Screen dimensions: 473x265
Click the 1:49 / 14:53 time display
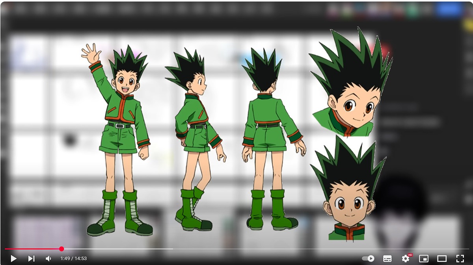[73, 259]
